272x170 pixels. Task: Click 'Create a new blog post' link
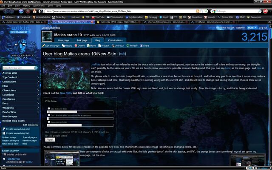click(x=18, y=129)
